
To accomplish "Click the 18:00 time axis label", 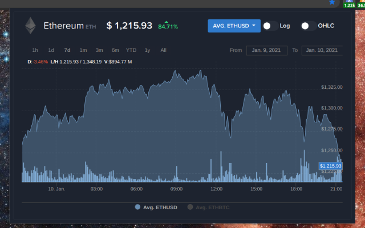I will click(x=297, y=189).
